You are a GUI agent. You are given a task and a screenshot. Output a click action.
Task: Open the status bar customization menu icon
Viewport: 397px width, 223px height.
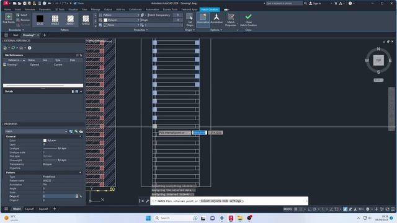point(393,209)
